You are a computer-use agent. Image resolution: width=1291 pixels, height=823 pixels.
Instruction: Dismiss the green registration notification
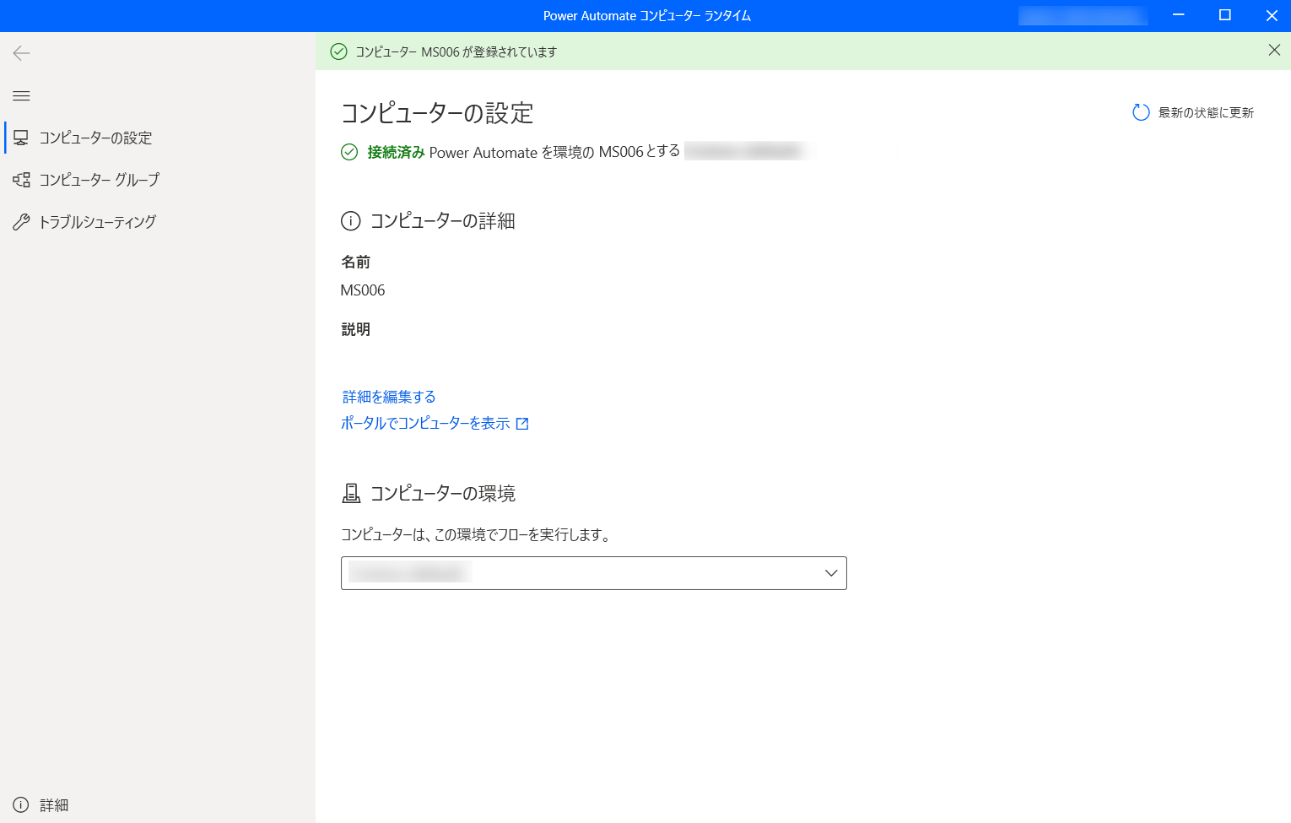[x=1274, y=51]
